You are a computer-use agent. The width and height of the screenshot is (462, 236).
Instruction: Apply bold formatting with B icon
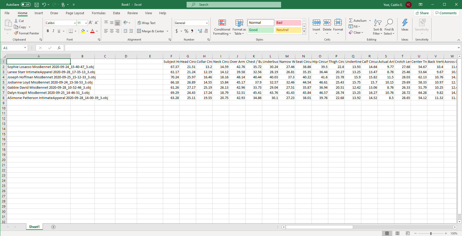[48, 31]
